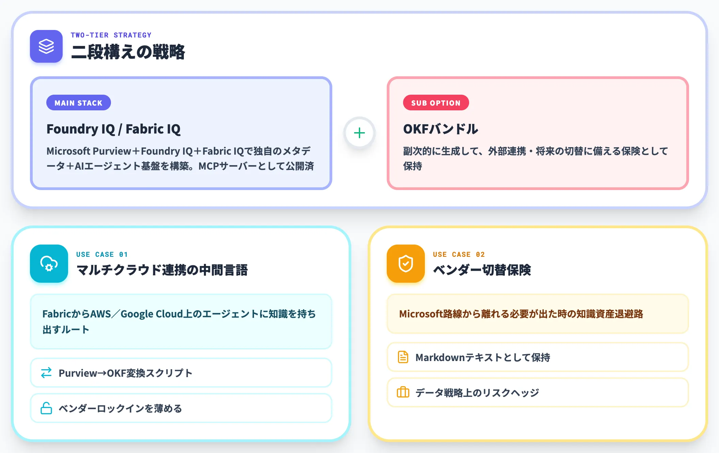Viewport: 719px width, 453px height.
Task: Open the Purview→OKF変換スクリプト row
Action: coord(181,373)
